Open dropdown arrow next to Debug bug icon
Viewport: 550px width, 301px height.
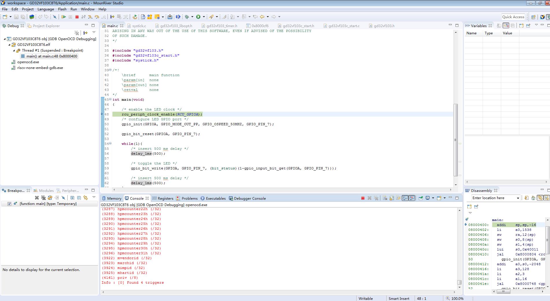[192, 17]
